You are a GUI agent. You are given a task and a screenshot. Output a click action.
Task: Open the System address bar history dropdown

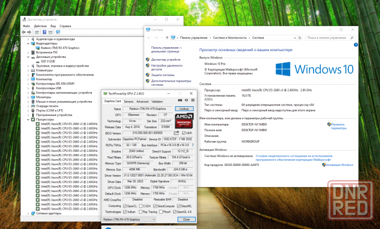[295, 38]
